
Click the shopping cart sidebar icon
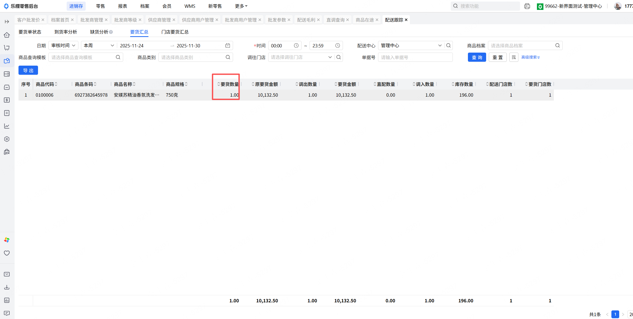7,48
